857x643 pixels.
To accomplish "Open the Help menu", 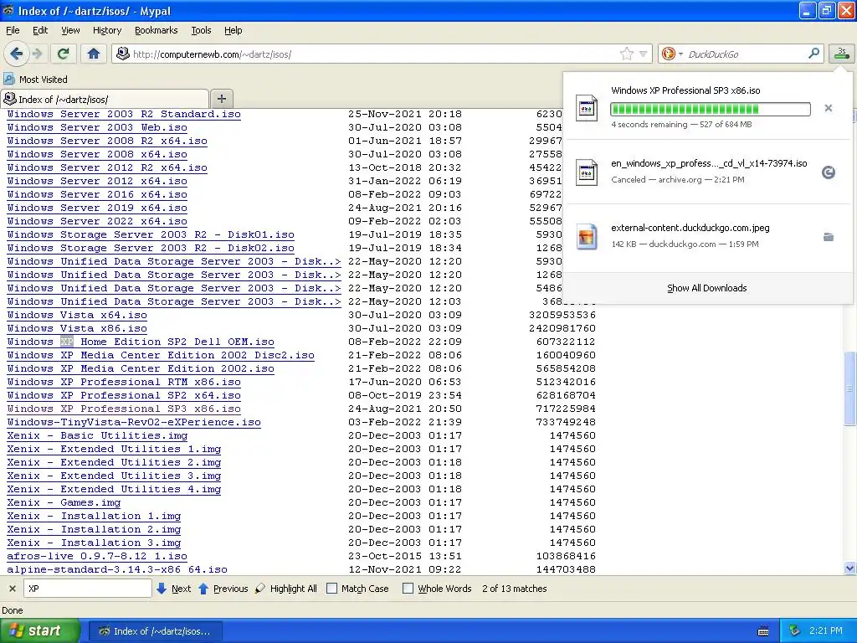I will [233, 30].
